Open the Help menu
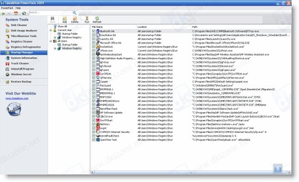 click(x=18, y=8)
